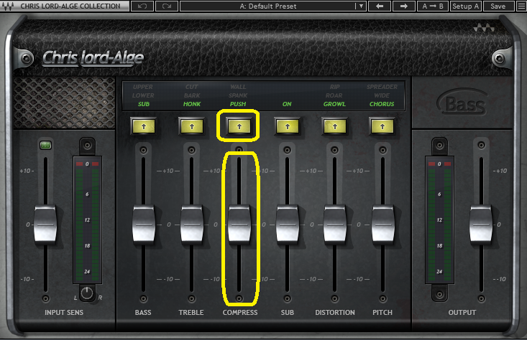The width and height of the screenshot is (527, 340).
Task: Load the previous preset with the left arrow
Action: pyautogui.click(x=379, y=6)
